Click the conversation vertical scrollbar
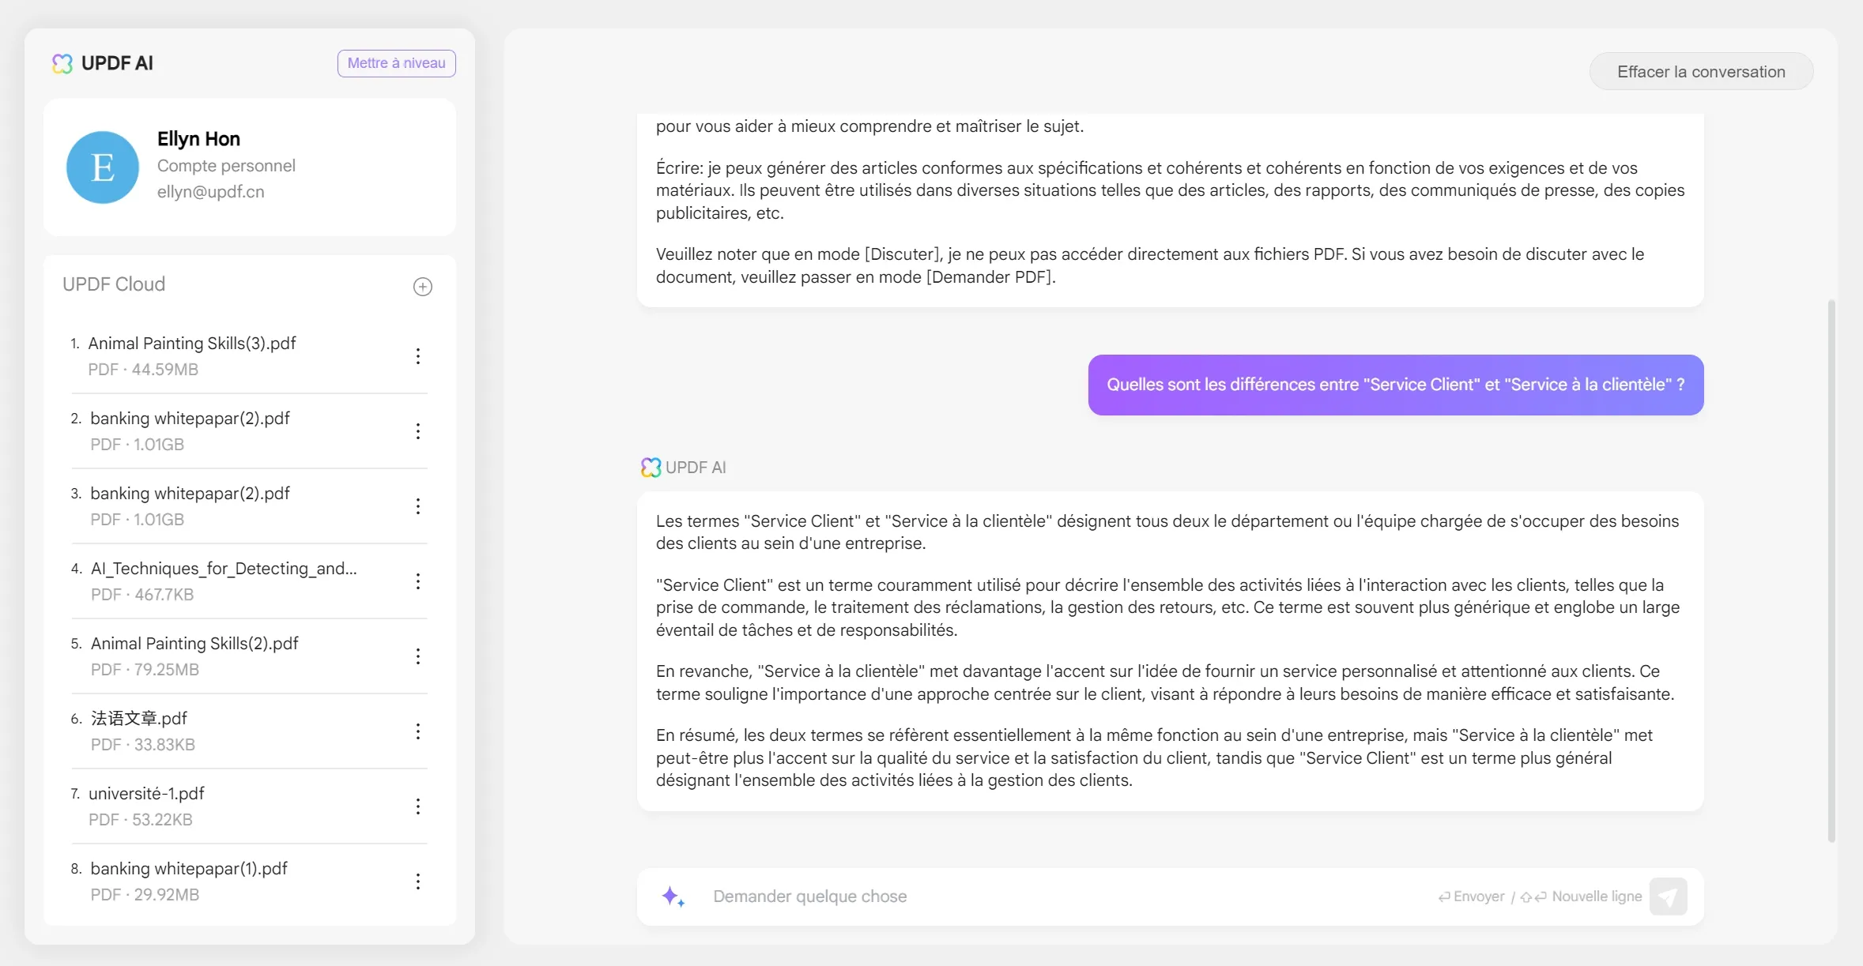Screen dimensions: 1863x966 (x=1831, y=569)
